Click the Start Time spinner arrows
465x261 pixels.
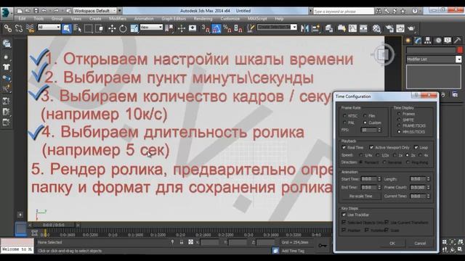point(379,179)
